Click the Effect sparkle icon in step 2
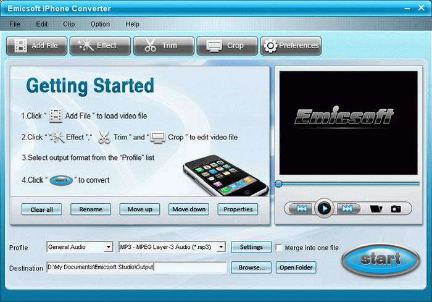Viewport: 432px width, 302px height. [57, 137]
